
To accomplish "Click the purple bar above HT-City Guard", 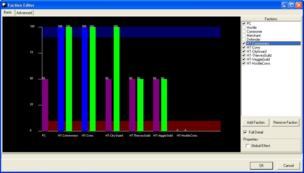I will coord(108,105).
